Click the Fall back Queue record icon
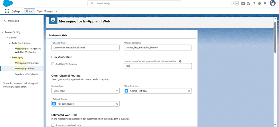The height and width of the screenshot is (127, 279). pyautogui.click(x=54, y=103)
